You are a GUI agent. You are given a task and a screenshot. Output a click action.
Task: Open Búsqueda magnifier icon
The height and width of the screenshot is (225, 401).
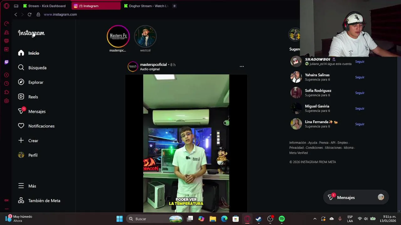(x=21, y=67)
